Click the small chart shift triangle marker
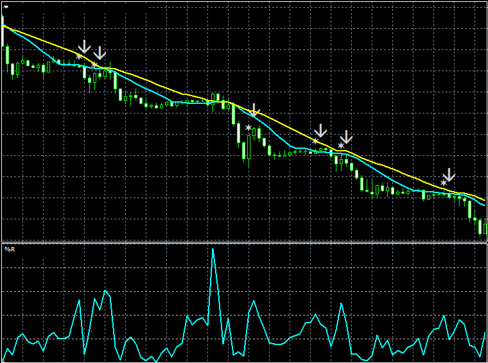Viewport: 488px width, 363px height. click(6, 7)
